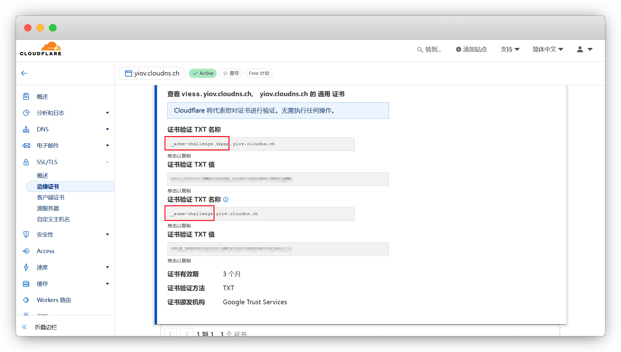The image size is (621, 352).
Task: Click the Workers routes icon
Action: (x=26, y=300)
